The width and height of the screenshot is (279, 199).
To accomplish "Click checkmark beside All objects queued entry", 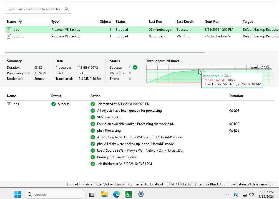I will (93, 111).
